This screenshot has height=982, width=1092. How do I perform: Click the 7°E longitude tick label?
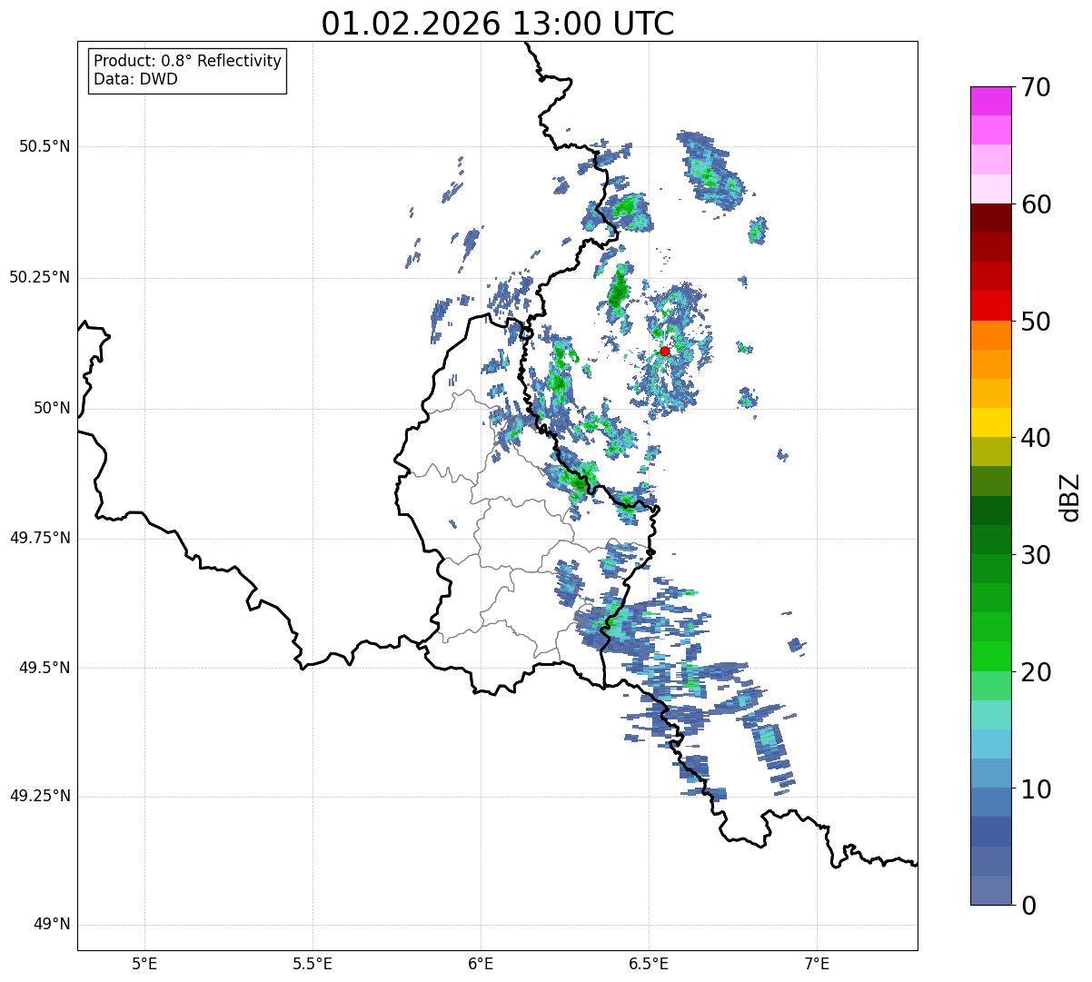[x=817, y=963]
